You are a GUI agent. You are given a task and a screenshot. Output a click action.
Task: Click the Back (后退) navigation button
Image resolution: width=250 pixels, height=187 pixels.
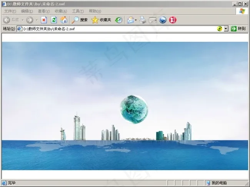click(x=11, y=20)
